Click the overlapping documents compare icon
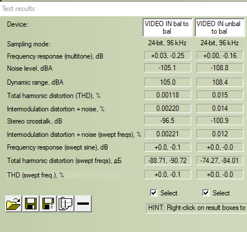The width and height of the screenshot is (247, 232). 66,204
